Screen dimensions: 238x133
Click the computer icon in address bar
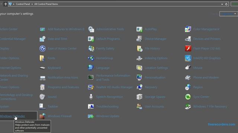tap(10, 4)
